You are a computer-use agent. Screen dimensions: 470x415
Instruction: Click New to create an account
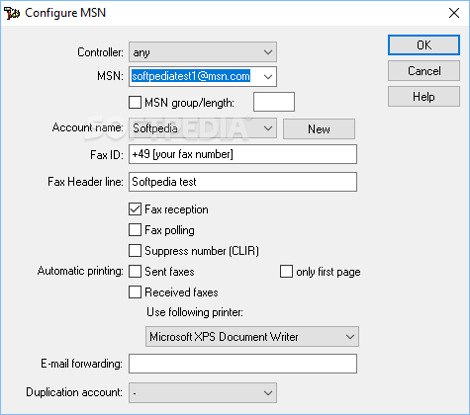tap(319, 128)
